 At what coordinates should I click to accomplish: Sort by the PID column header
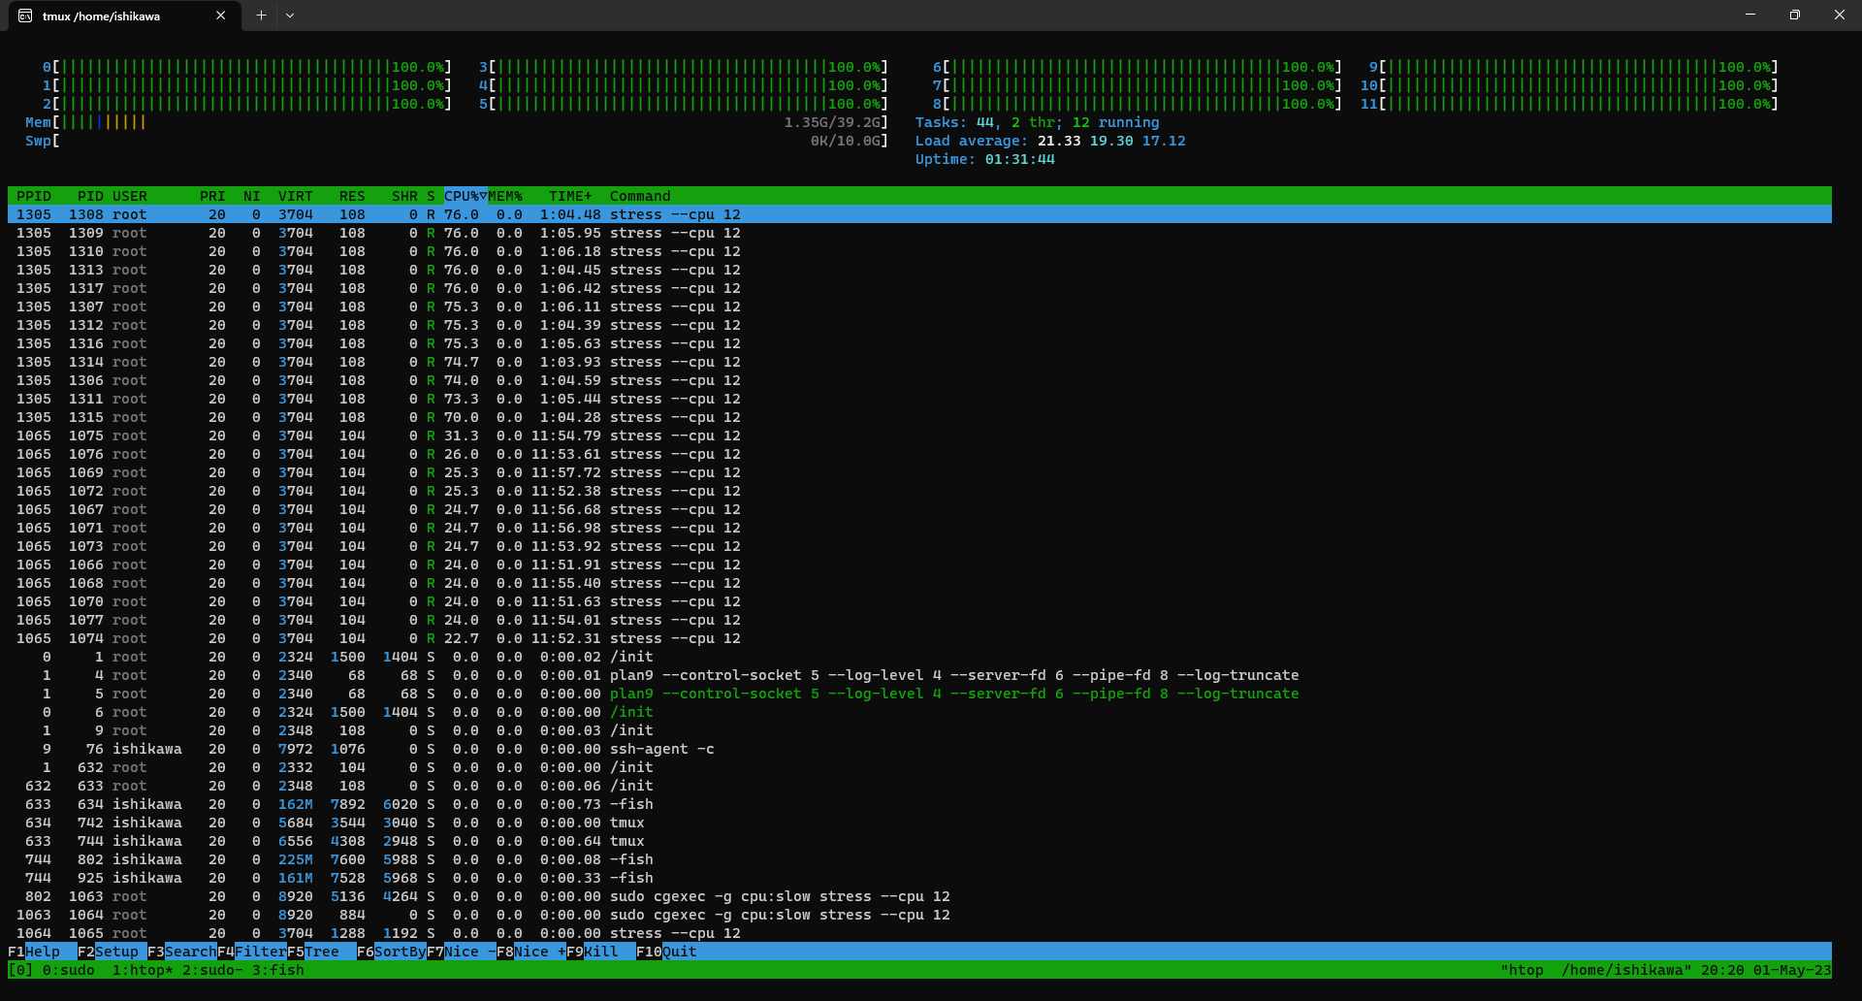pyautogui.click(x=90, y=196)
